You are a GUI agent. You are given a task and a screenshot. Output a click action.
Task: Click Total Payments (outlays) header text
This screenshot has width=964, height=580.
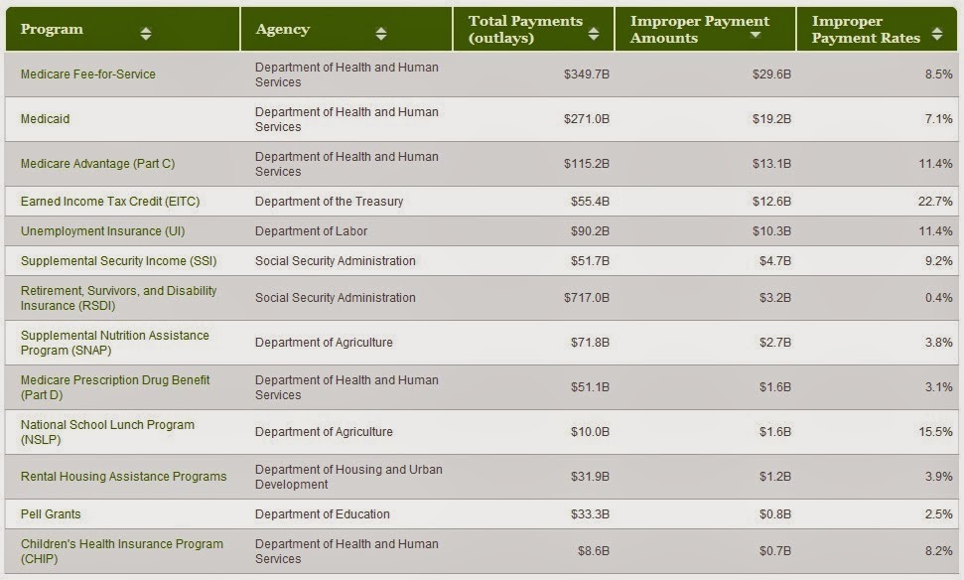525,29
